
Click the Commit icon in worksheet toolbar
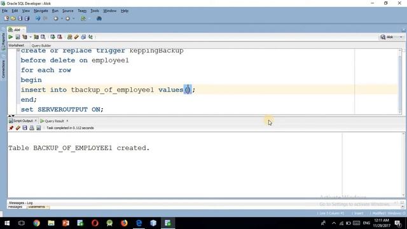coord(53,37)
